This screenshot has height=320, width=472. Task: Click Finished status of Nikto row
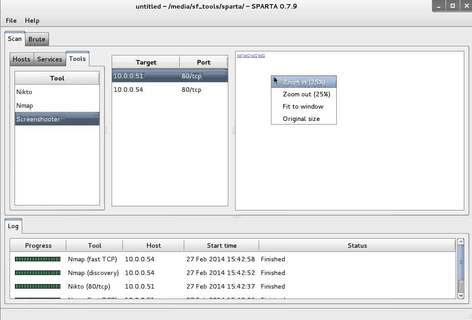(x=273, y=286)
